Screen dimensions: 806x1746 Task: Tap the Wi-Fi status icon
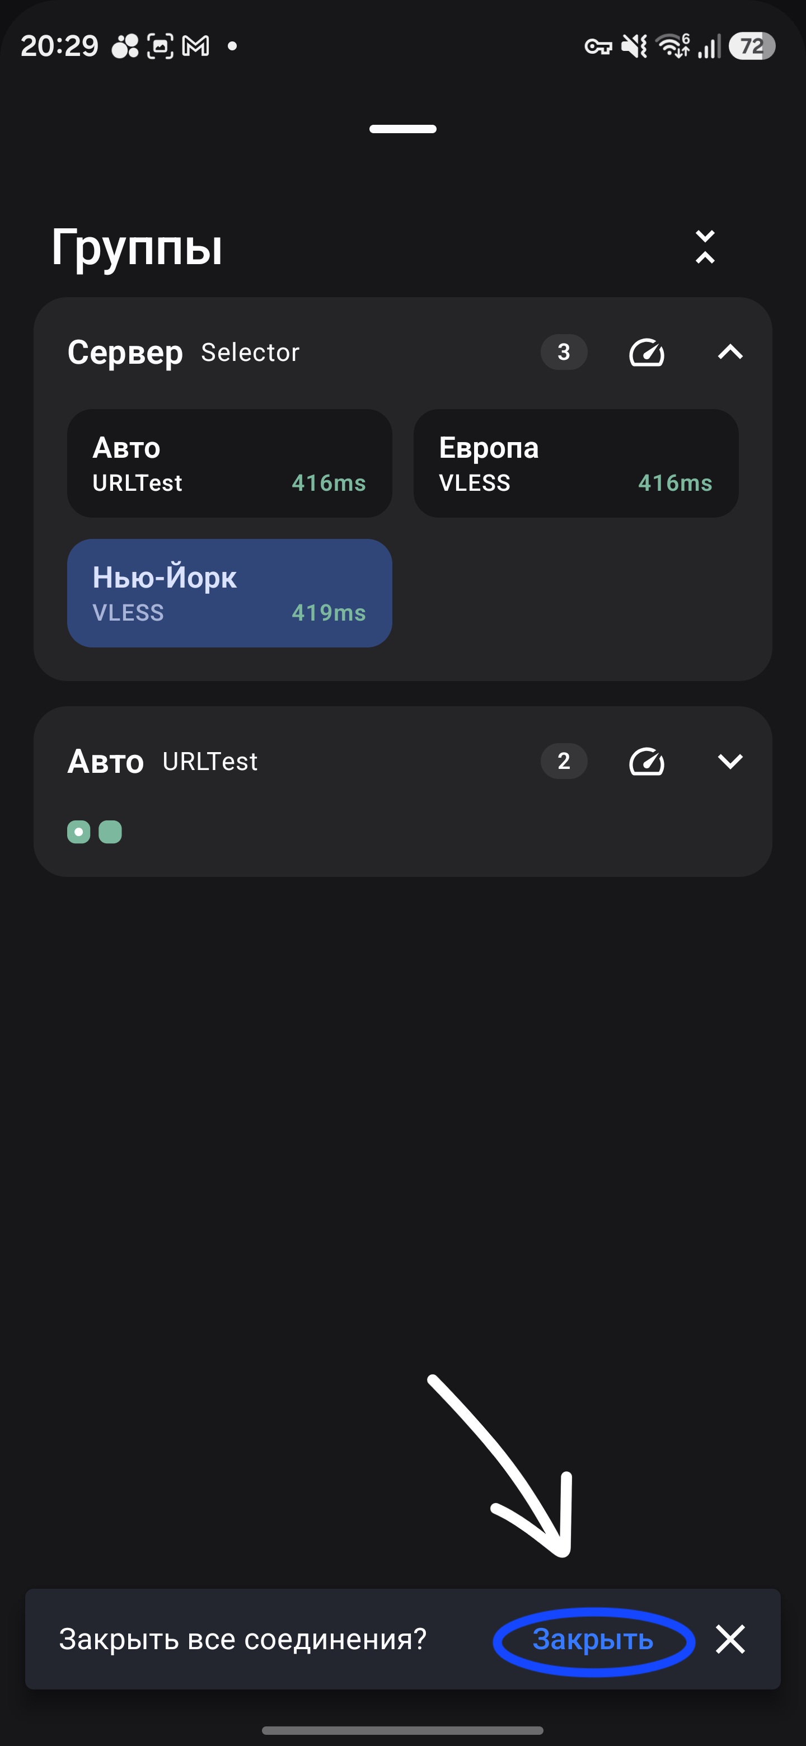tap(673, 46)
